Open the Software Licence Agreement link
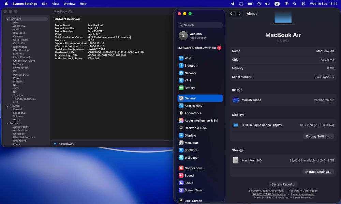 click(x=266, y=191)
